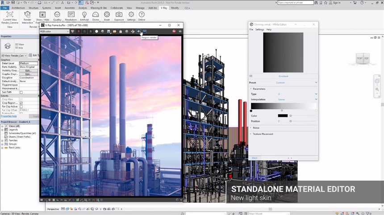Open the Artificial lights tool
The height and width of the screenshot is (215, 384).
[84, 15]
